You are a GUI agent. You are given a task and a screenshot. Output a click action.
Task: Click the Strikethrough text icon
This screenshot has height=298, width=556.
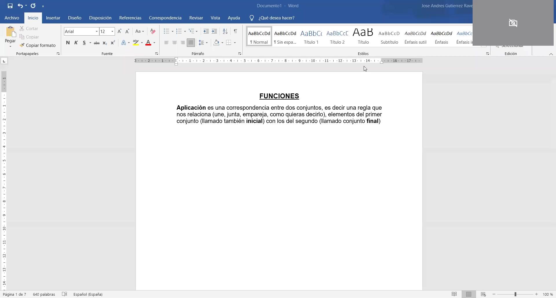coord(97,43)
